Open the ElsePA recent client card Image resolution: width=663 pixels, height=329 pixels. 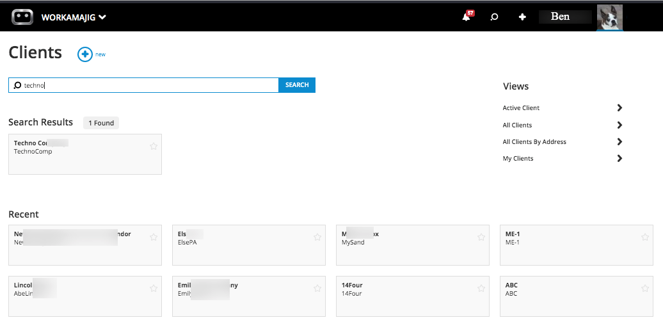click(248, 245)
